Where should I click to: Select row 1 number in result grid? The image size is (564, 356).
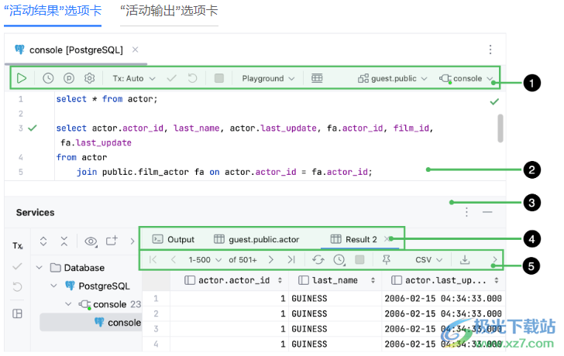[156, 298]
